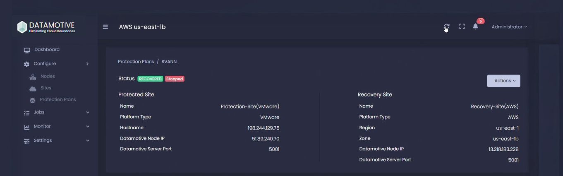Screen dimensions: 563x176
Task: Toggle the hamburger sidebar menu
Action: coord(105,27)
